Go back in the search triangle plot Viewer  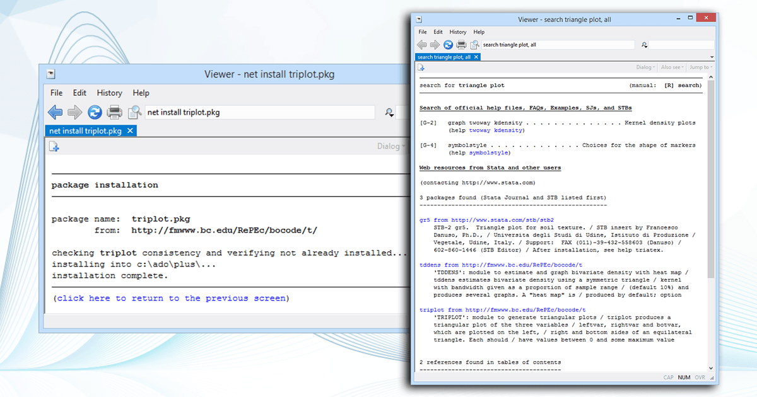422,45
